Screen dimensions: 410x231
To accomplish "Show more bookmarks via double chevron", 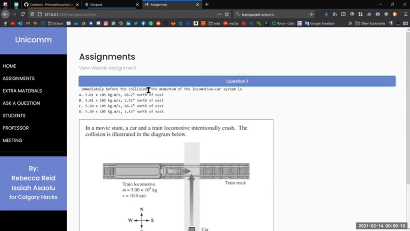I will [x=350, y=23].
